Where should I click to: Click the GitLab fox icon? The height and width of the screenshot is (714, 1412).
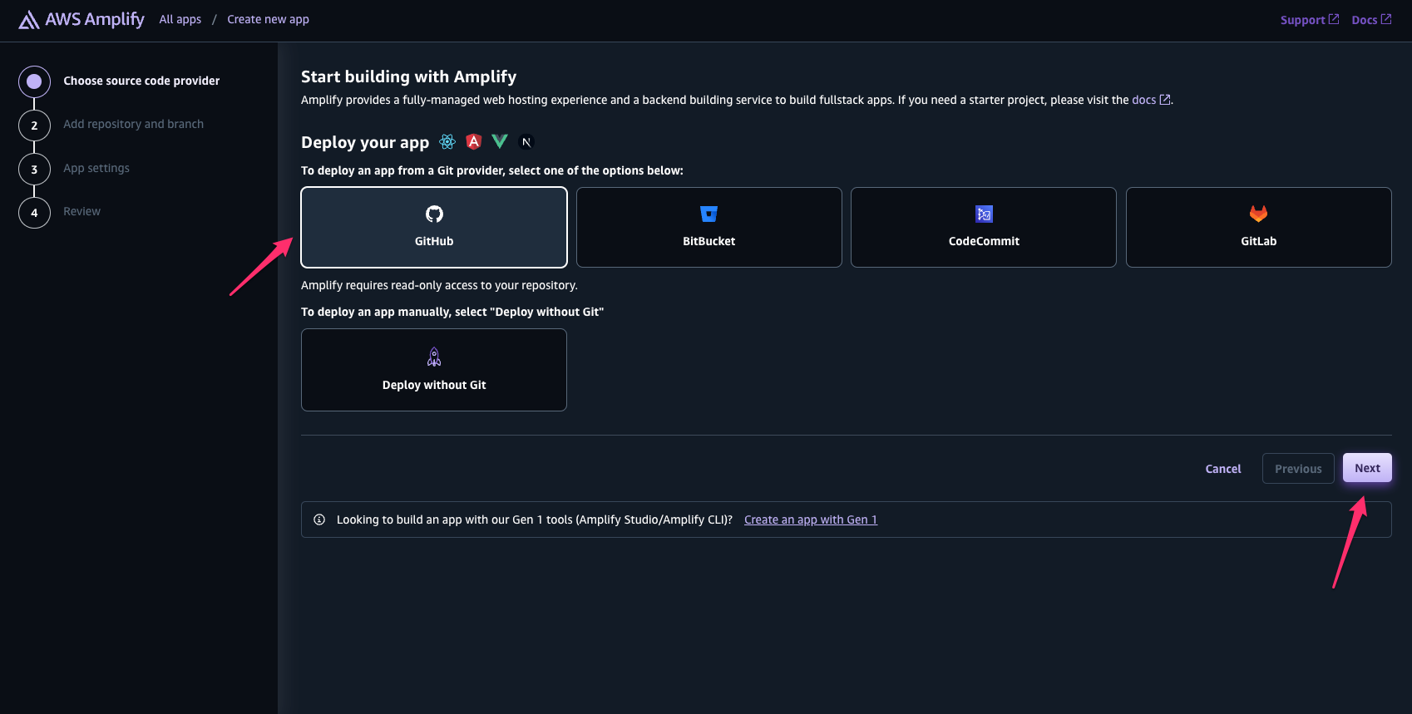1259,214
